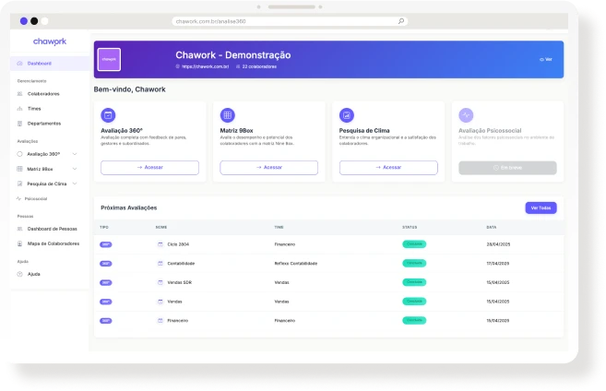Click the Matriz 9Box grid icon in sidebar
This screenshot has height=391, width=606.
(x=19, y=169)
